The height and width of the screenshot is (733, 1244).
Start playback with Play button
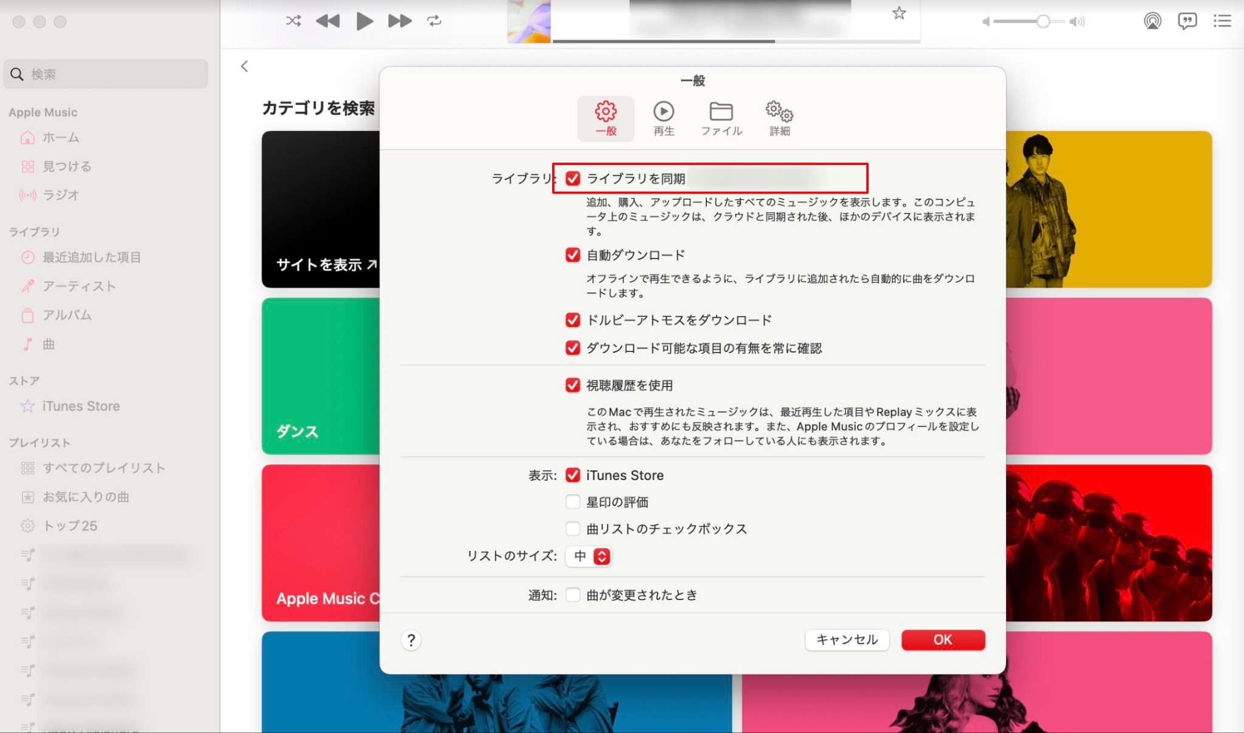coord(364,21)
